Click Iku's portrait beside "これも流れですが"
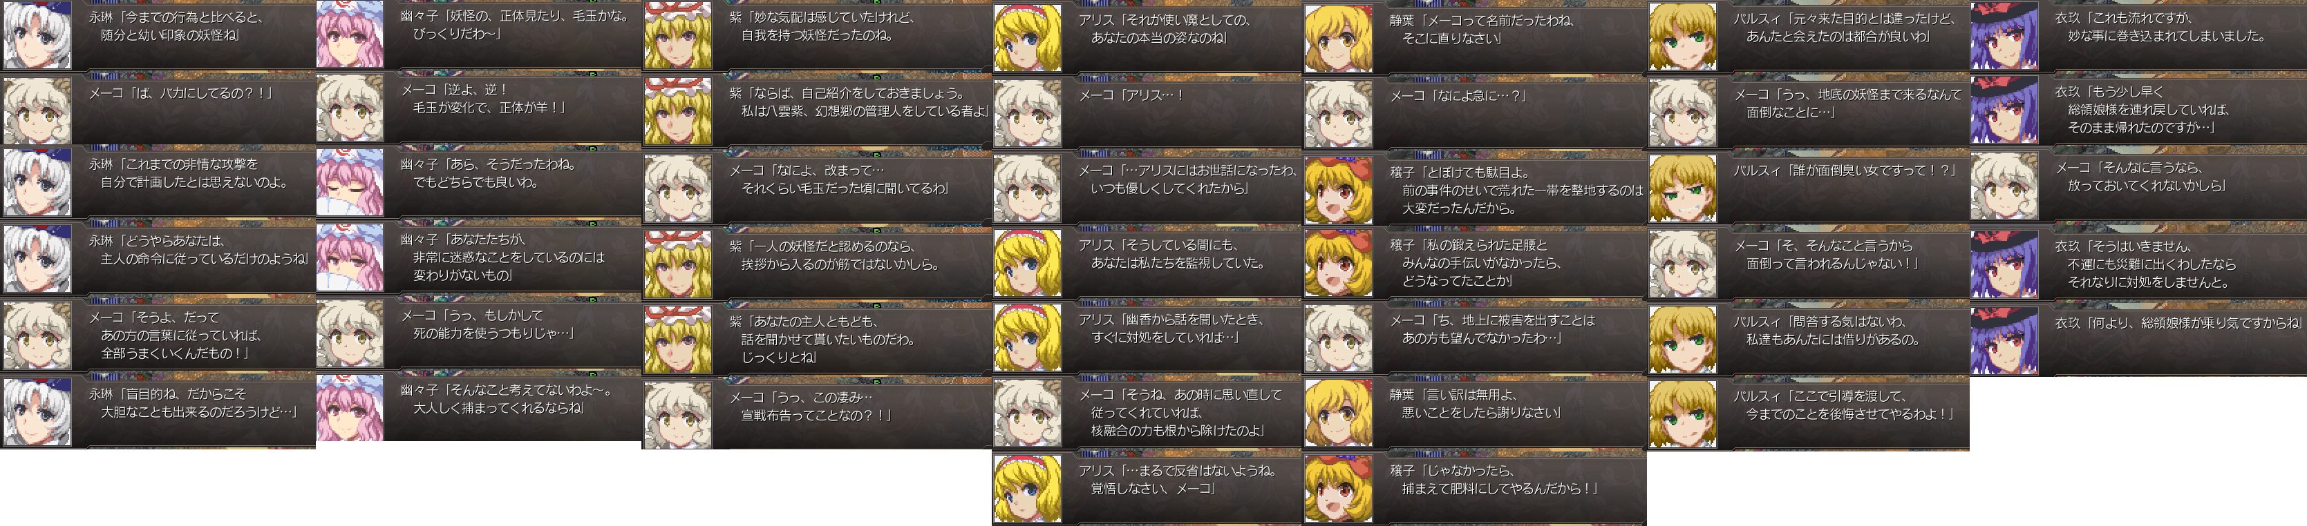2307x526 pixels. (x=2004, y=37)
